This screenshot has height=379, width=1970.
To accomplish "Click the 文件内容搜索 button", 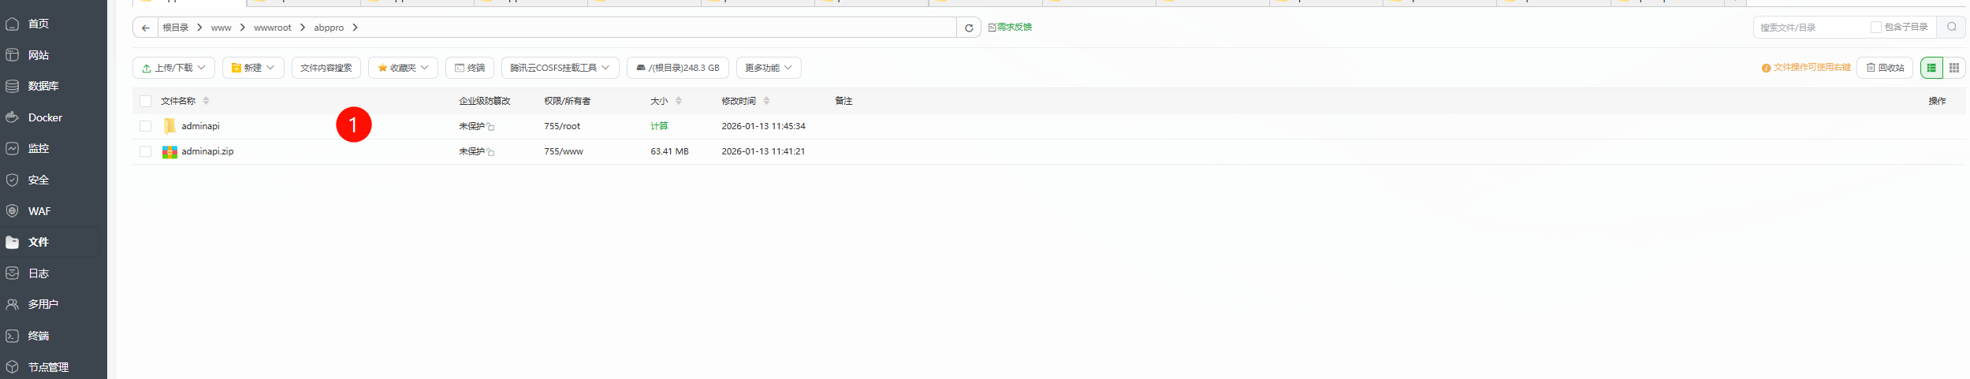I will pyautogui.click(x=326, y=68).
